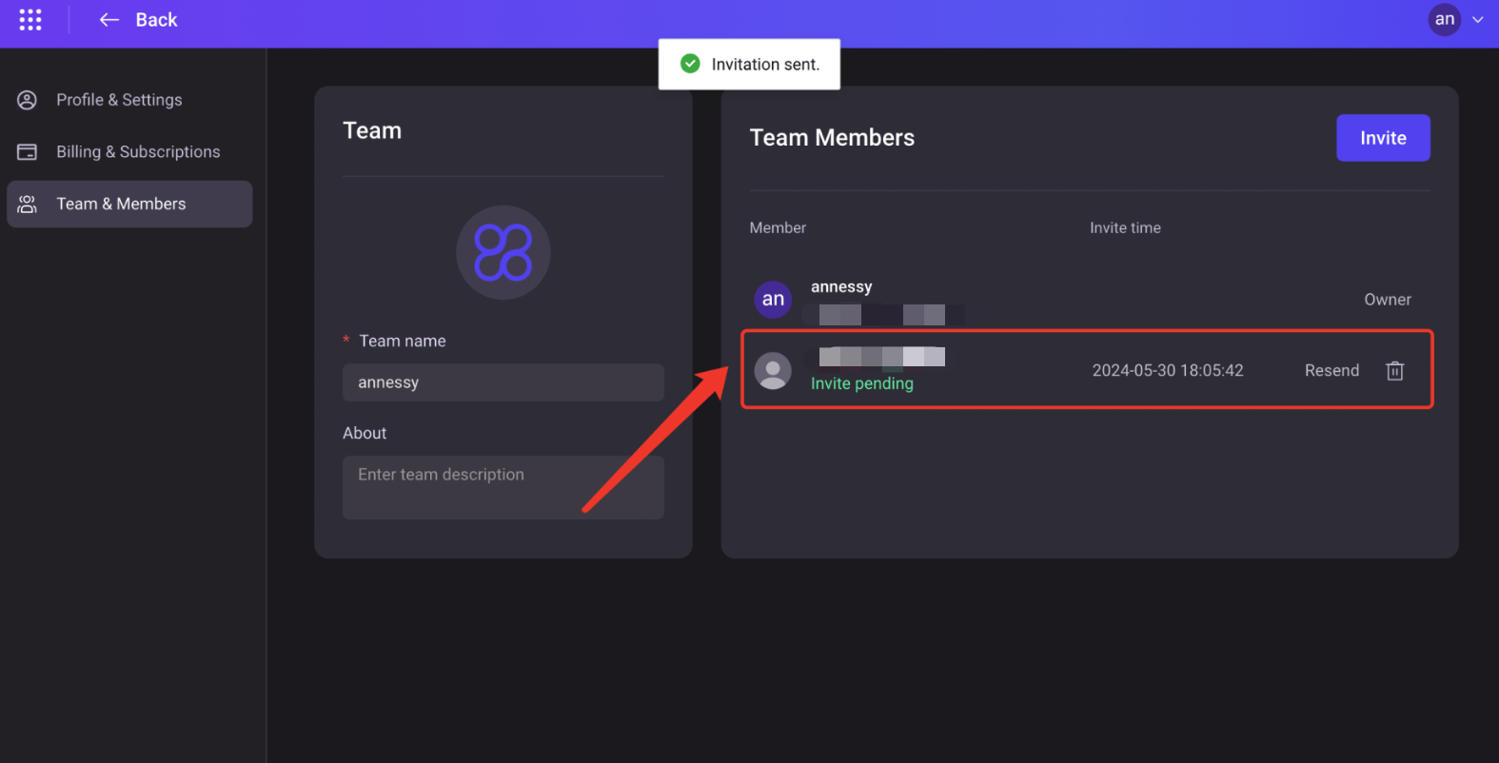Focus the team description text area
Screen dimensions: 1499x763
point(503,487)
